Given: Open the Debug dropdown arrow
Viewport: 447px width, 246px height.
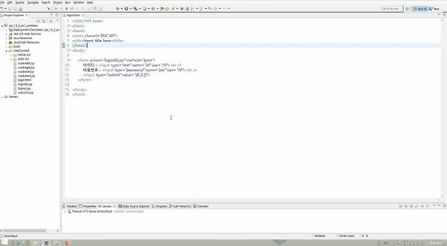Looking at the screenshot, I should click(x=122, y=9).
